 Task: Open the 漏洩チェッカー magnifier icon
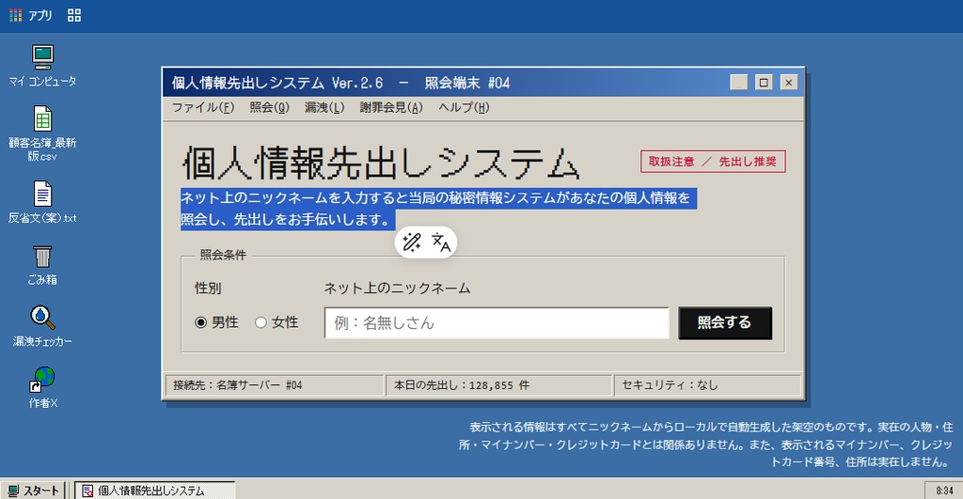[42, 326]
